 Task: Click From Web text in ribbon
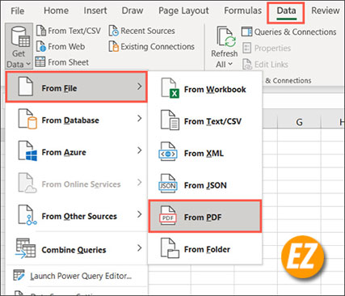pos(66,46)
